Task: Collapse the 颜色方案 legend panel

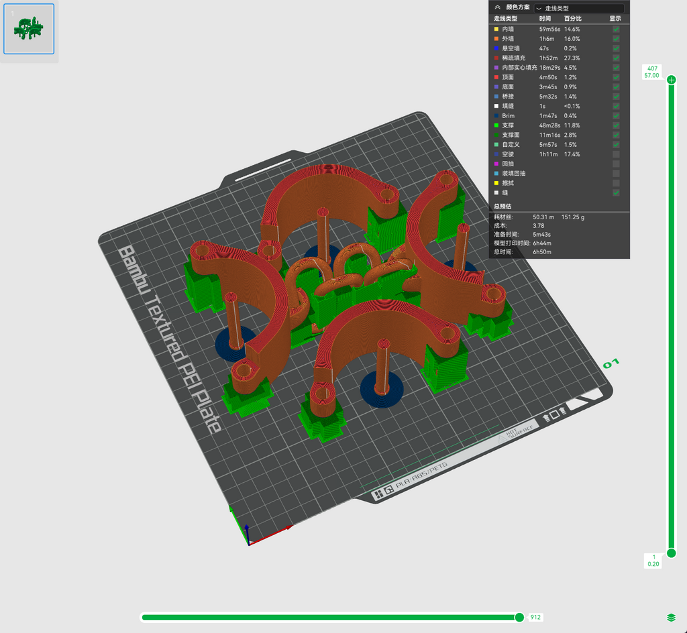Action: point(497,7)
